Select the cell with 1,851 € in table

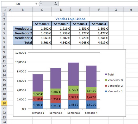click(x=80, y=29)
